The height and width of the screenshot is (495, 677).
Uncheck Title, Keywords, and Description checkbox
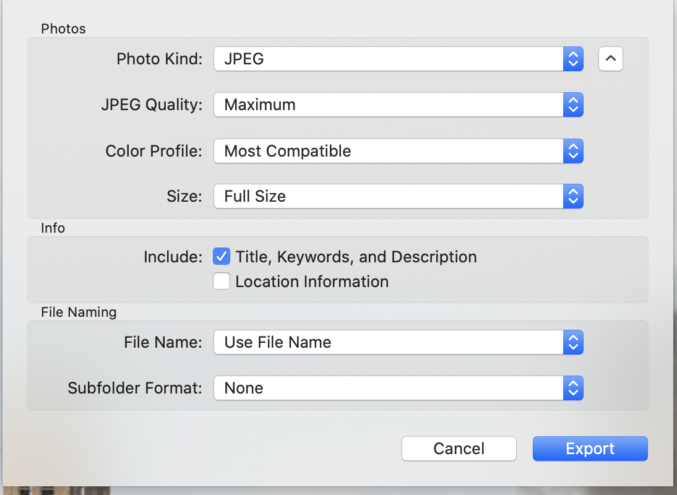[221, 256]
